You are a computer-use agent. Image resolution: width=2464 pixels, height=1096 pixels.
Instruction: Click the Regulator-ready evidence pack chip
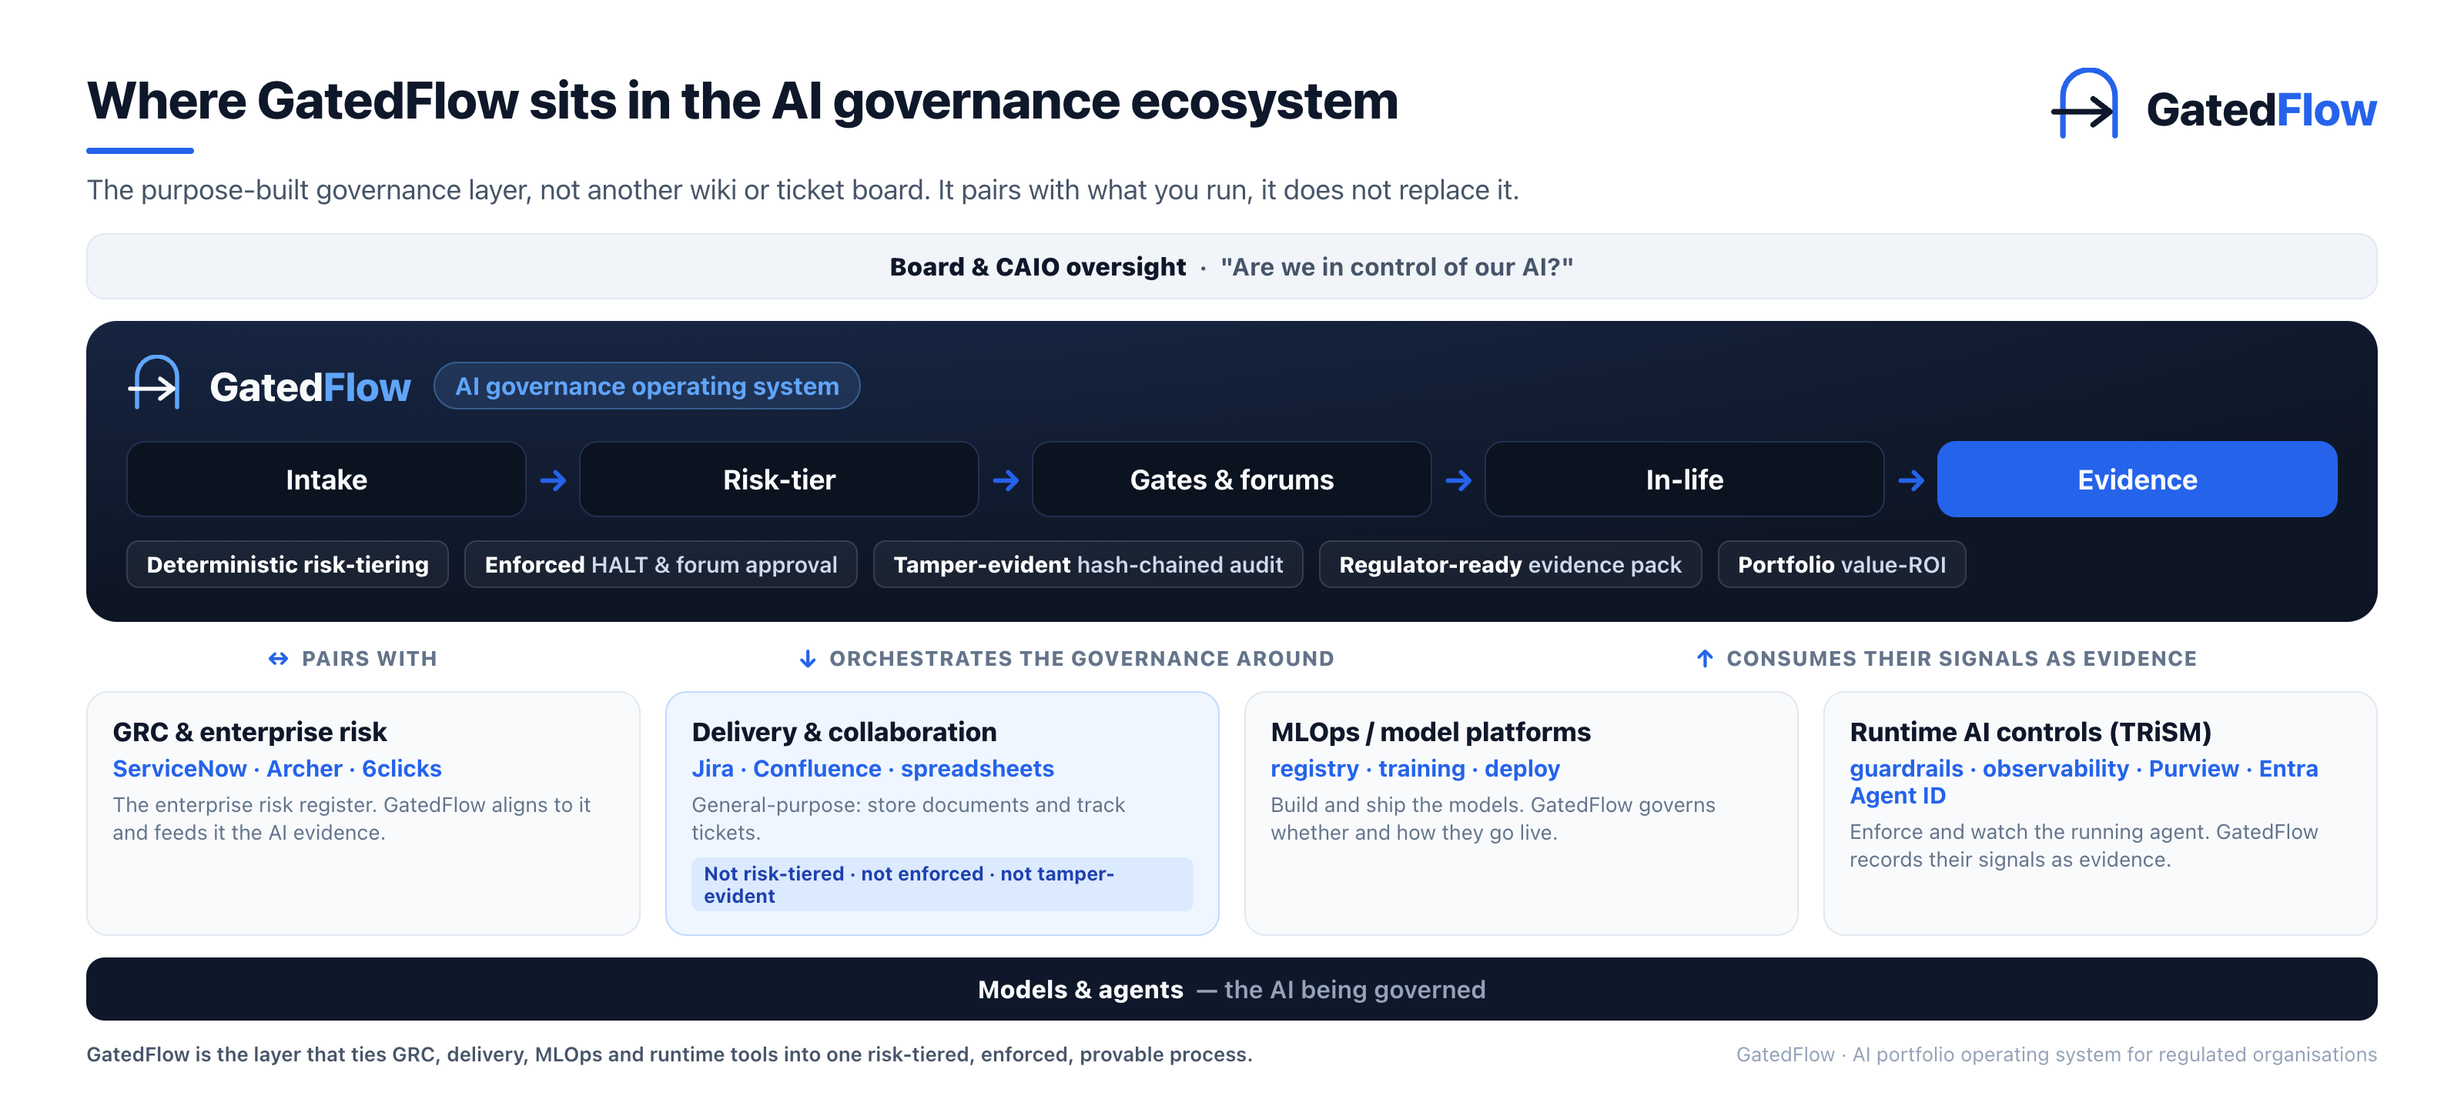click(x=1509, y=564)
